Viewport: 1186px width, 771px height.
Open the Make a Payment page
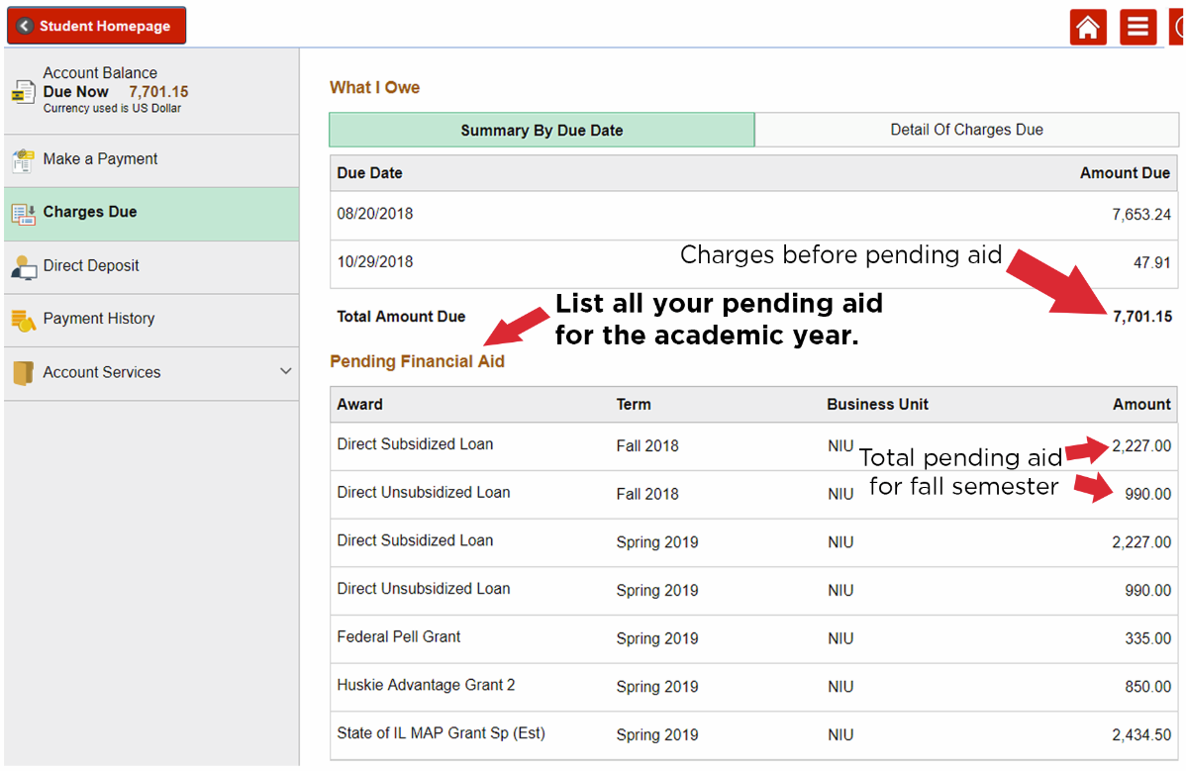coord(100,159)
